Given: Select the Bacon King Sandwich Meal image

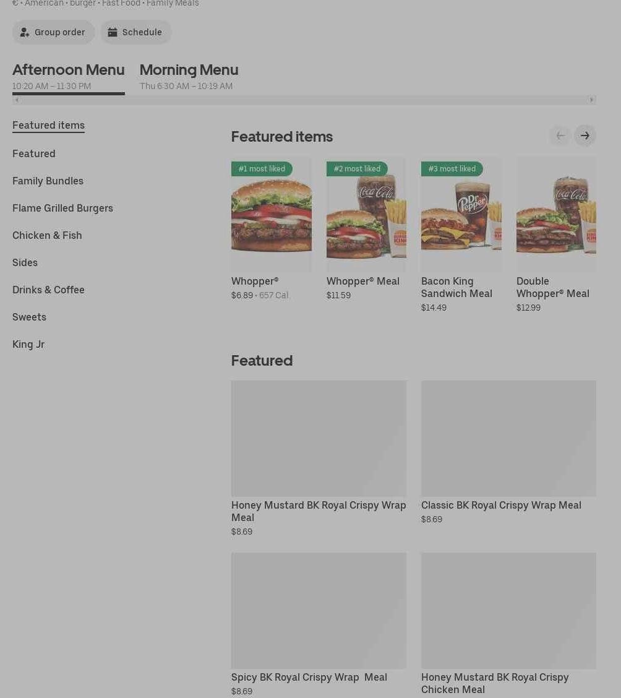Looking at the screenshot, I should coord(461,215).
